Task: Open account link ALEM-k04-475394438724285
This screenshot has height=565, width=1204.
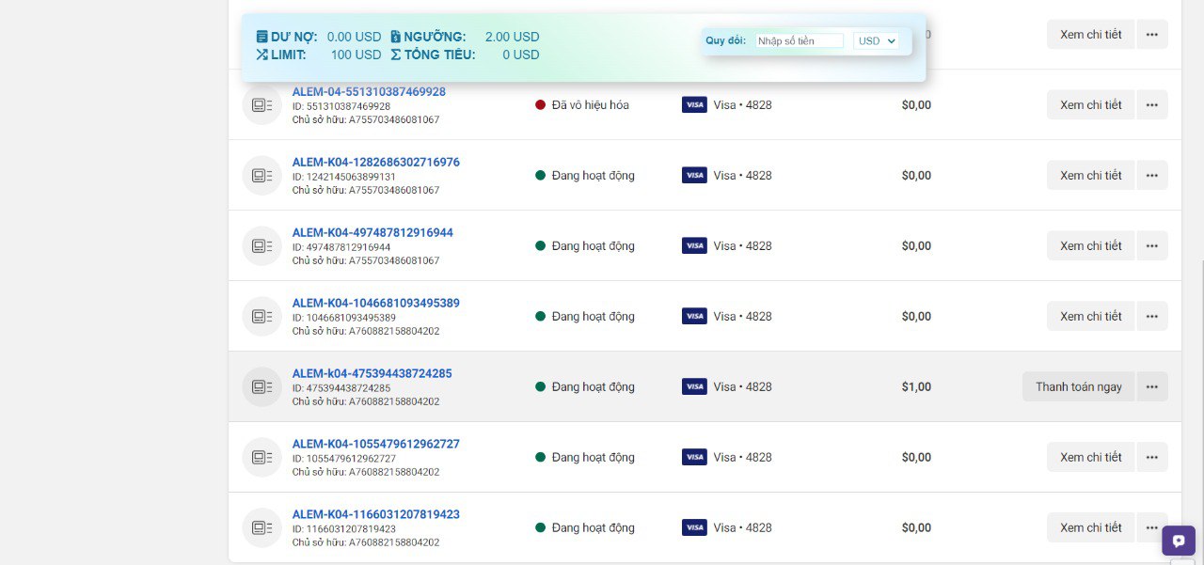Action: [372, 373]
